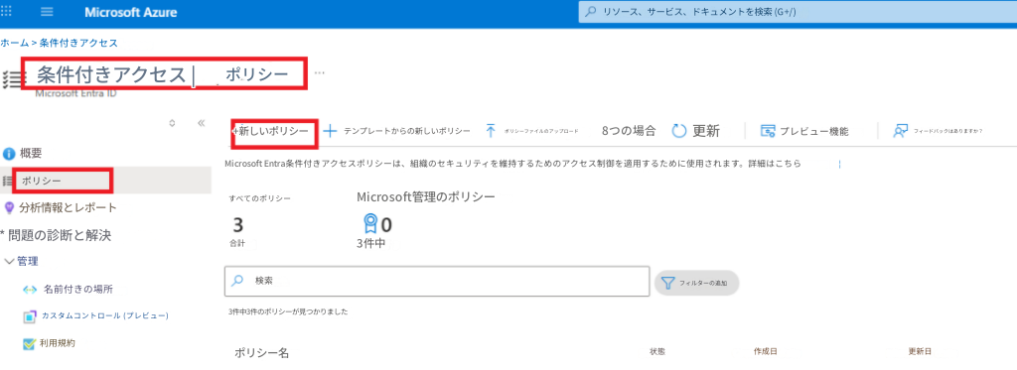Click the sidebar up-down sort arrows
The width and height of the screenshot is (1017, 370).
click(172, 123)
